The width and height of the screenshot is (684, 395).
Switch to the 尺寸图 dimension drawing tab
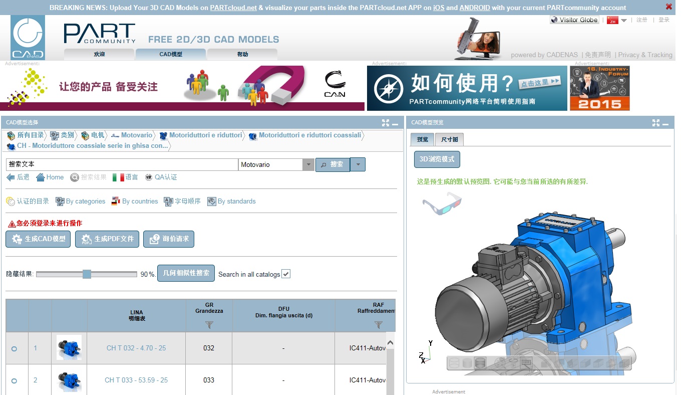450,139
